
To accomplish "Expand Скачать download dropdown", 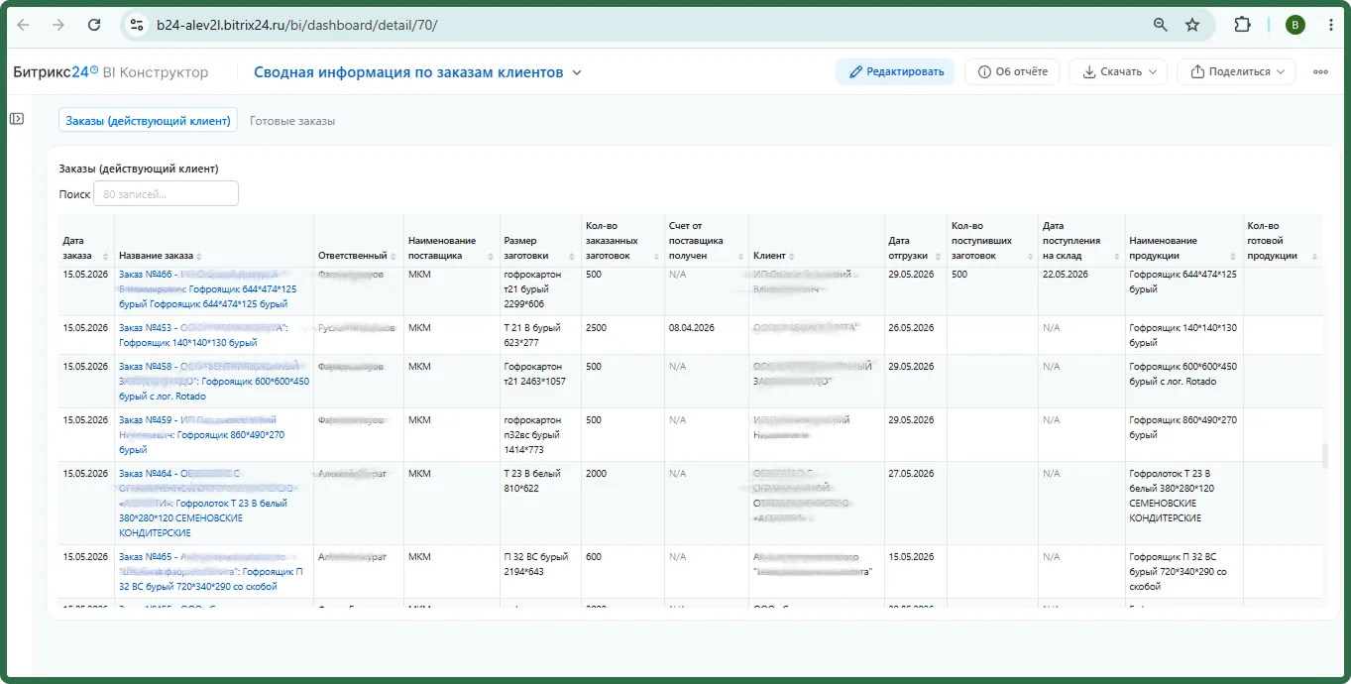I will [x=1119, y=71].
